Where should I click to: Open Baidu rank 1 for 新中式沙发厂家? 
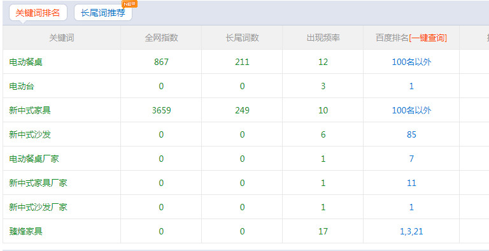click(412, 207)
